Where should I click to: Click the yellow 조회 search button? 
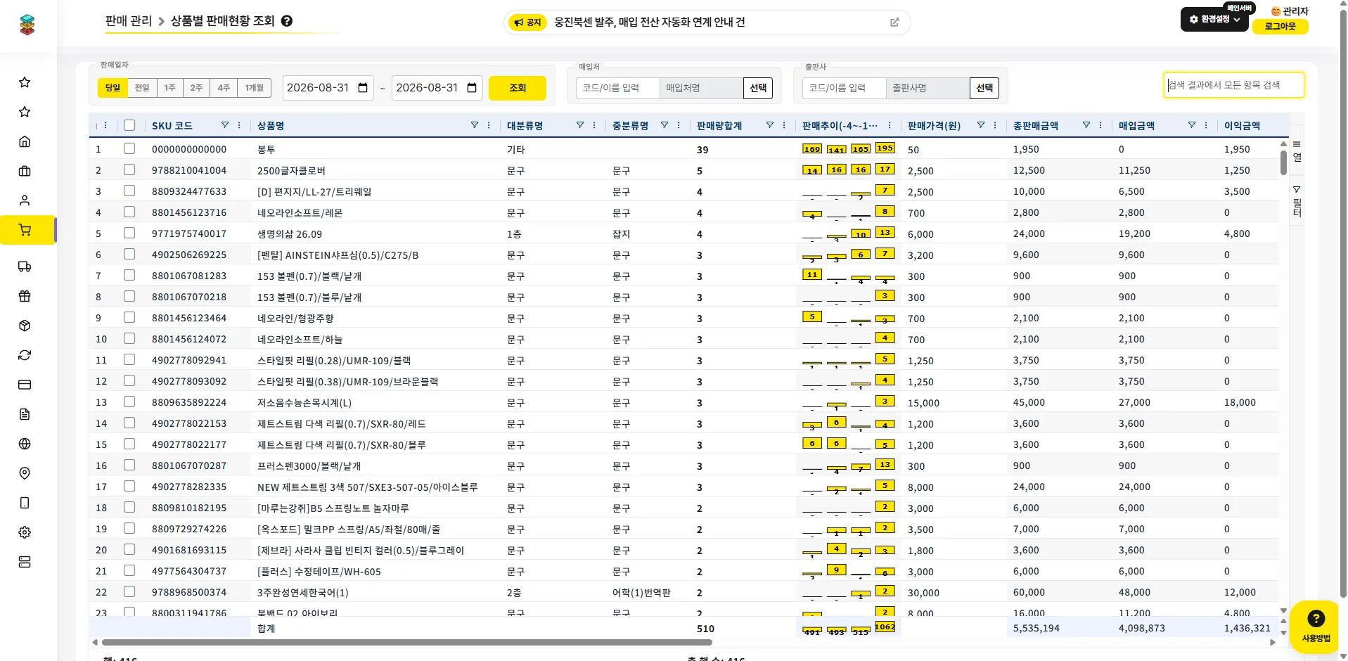[x=518, y=88]
